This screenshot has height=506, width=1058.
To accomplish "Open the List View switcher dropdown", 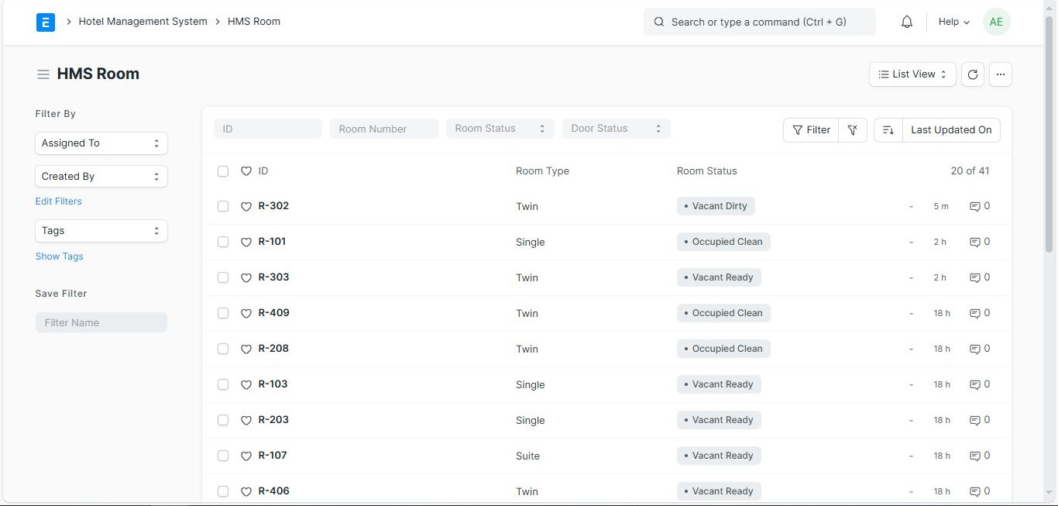I will pyautogui.click(x=912, y=74).
